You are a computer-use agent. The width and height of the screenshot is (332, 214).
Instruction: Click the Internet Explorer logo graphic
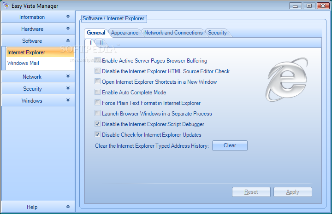[x=287, y=80]
